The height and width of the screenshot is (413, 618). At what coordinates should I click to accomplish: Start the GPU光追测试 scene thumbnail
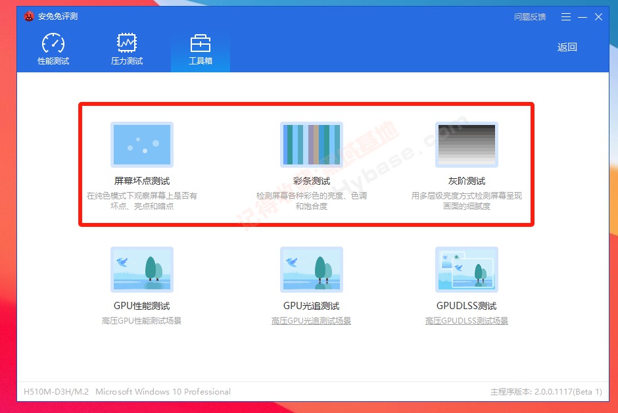click(x=312, y=270)
